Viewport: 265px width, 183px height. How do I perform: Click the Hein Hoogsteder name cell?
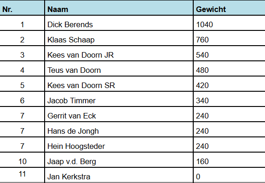coord(119,145)
